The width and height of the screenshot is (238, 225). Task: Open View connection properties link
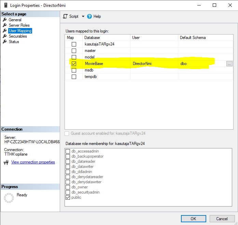click(x=33, y=162)
